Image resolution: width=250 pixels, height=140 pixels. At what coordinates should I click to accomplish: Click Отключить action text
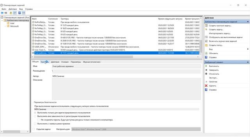tap(214, 74)
